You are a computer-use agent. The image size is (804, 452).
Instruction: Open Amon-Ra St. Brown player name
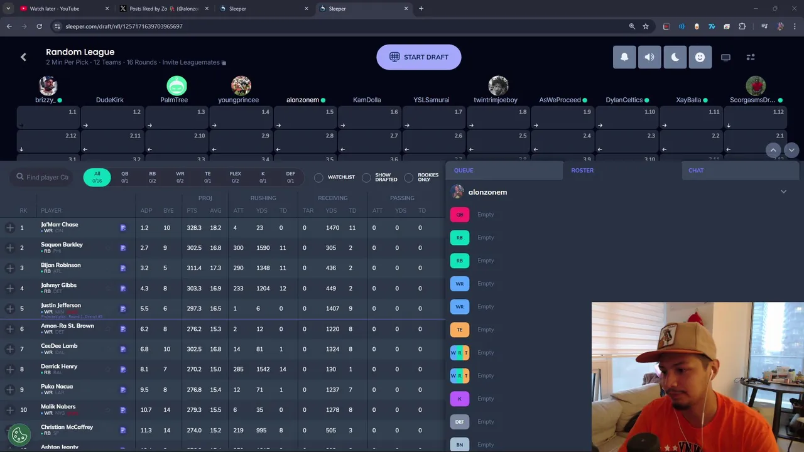coord(67,326)
